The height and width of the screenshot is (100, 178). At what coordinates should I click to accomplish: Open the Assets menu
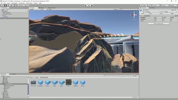pos(8,3)
